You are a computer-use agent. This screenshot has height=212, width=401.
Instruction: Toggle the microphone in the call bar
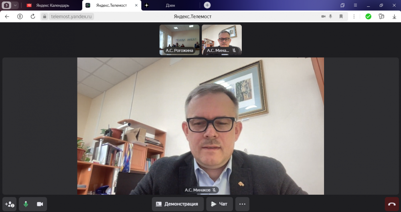(26, 204)
